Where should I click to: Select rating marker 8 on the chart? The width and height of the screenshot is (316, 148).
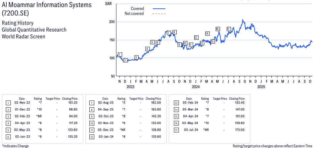click(x=174, y=32)
